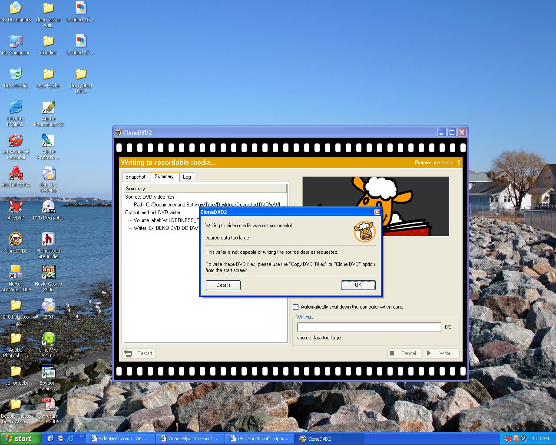
Task: Show error Details in dialog
Action: pos(223,285)
